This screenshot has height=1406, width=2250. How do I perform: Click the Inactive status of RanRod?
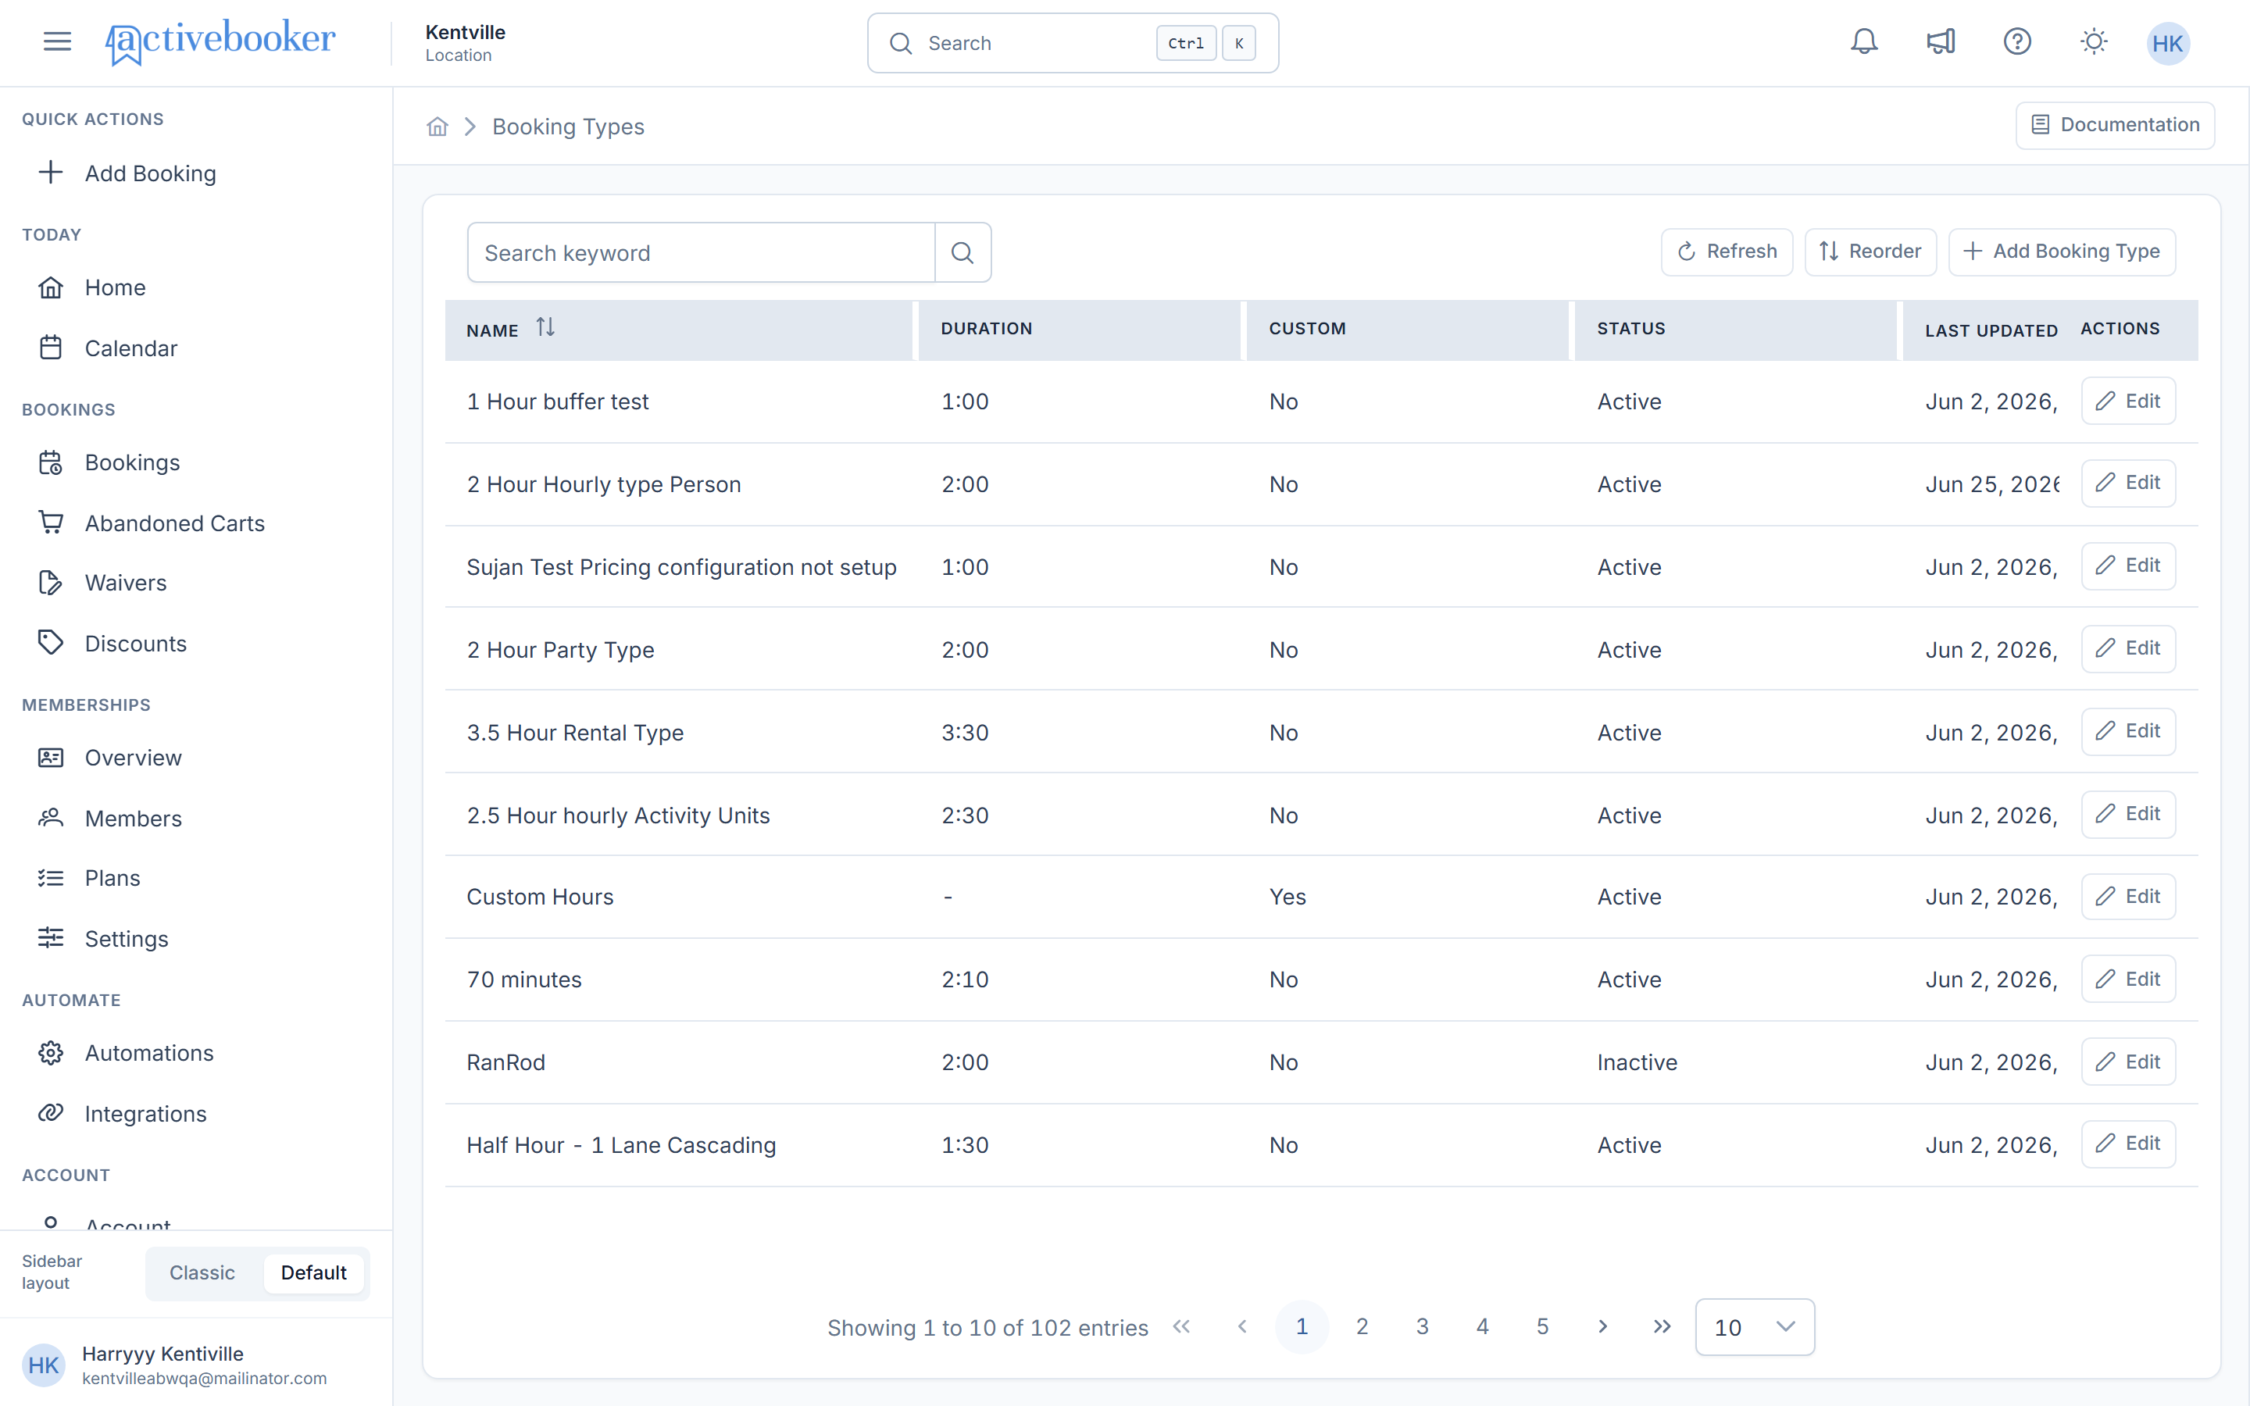pyautogui.click(x=1637, y=1062)
